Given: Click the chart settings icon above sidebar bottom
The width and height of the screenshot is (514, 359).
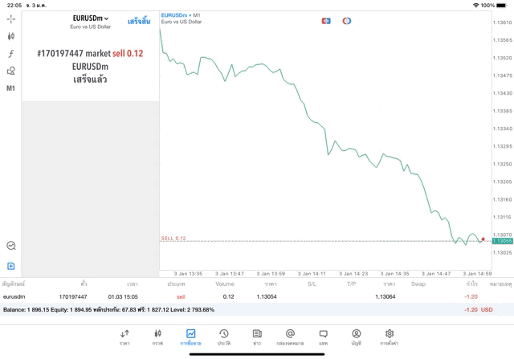Looking at the screenshot, I should click(11, 246).
